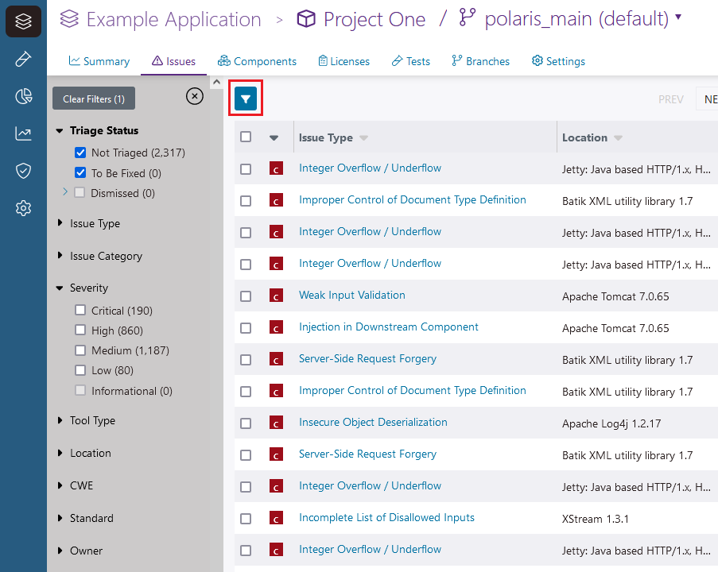Sort by the Location column header

[x=584, y=137]
